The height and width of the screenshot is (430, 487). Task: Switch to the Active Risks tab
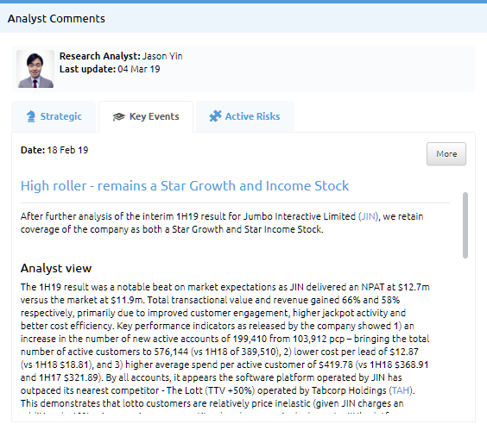(245, 116)
